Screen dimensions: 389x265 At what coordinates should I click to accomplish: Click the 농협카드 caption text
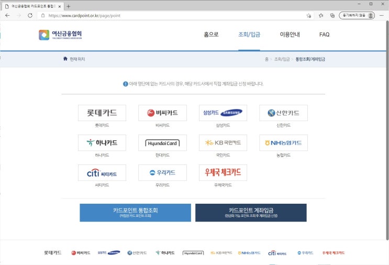(283, 155)
